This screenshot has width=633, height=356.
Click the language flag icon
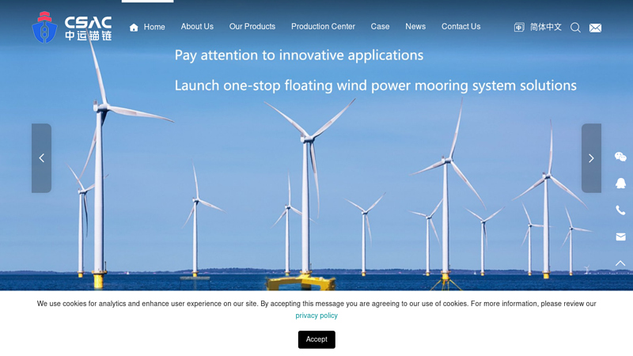519,28
